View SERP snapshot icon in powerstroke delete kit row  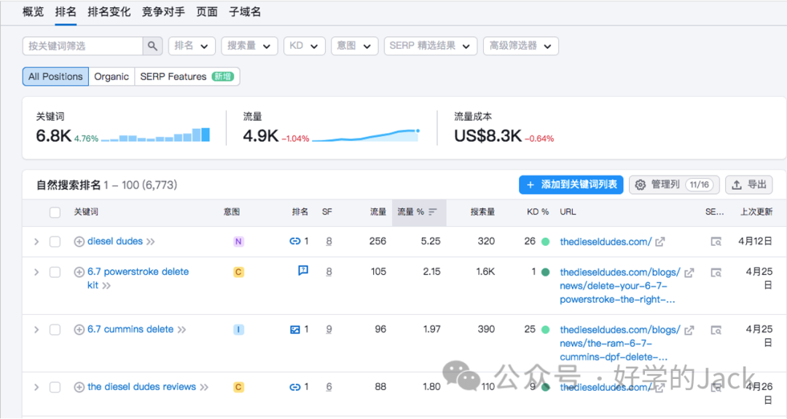point(716,273)
